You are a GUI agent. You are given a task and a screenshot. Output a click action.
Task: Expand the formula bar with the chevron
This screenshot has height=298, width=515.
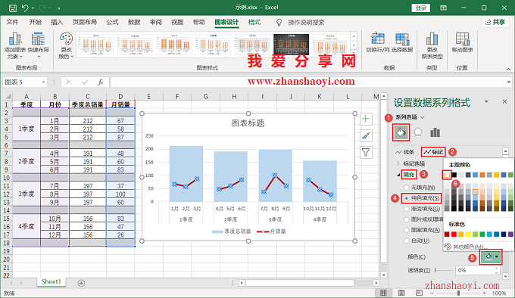tap(508, 82)
